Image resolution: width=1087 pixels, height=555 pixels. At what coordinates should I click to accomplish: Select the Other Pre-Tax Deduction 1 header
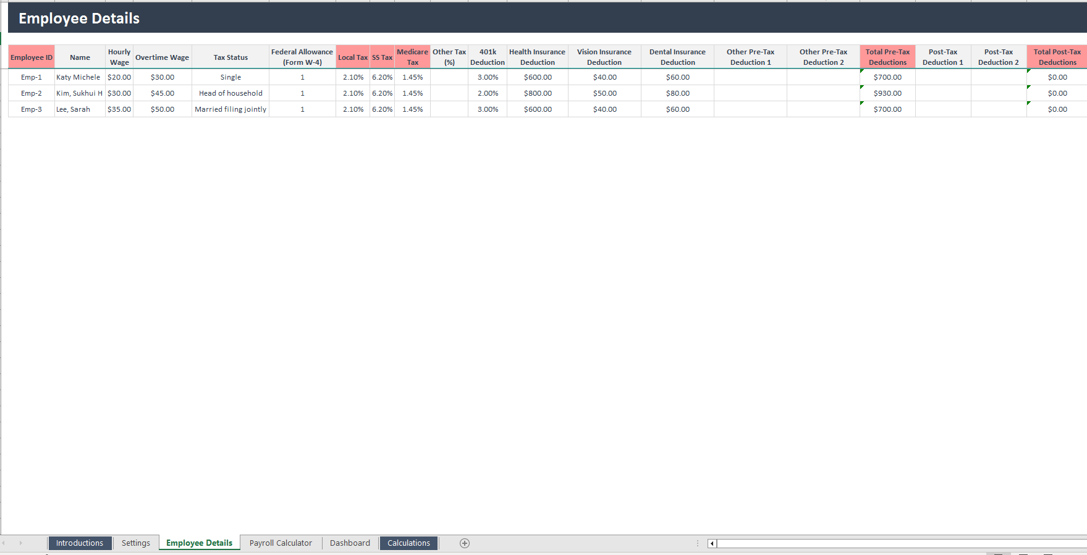[750, 57]
